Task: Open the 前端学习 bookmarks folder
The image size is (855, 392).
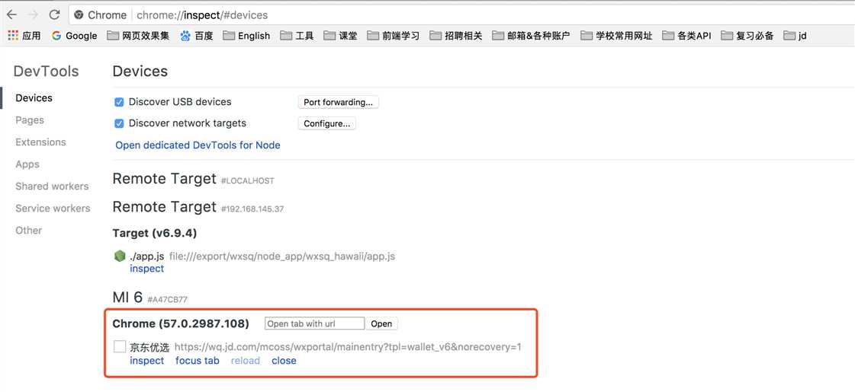Action: [393, 36]
